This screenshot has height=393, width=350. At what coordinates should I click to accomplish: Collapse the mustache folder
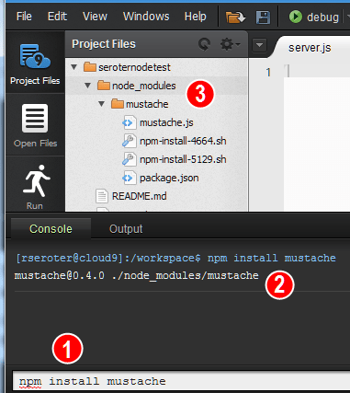[x=101, y=103]
